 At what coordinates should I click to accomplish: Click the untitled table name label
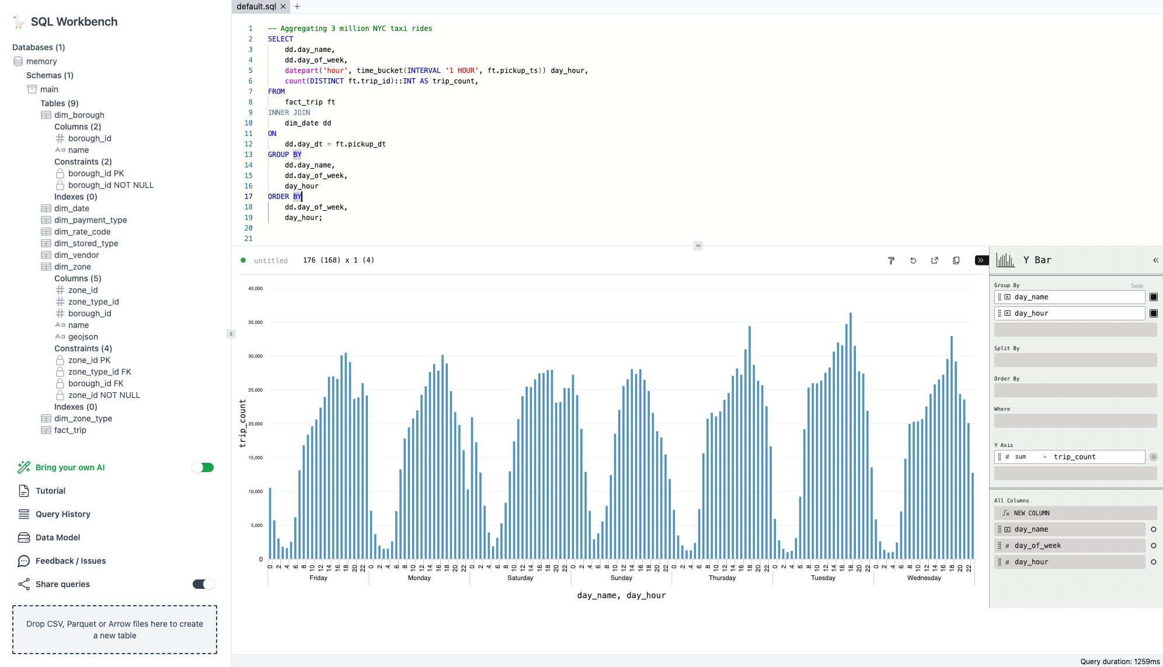point(271,261)
